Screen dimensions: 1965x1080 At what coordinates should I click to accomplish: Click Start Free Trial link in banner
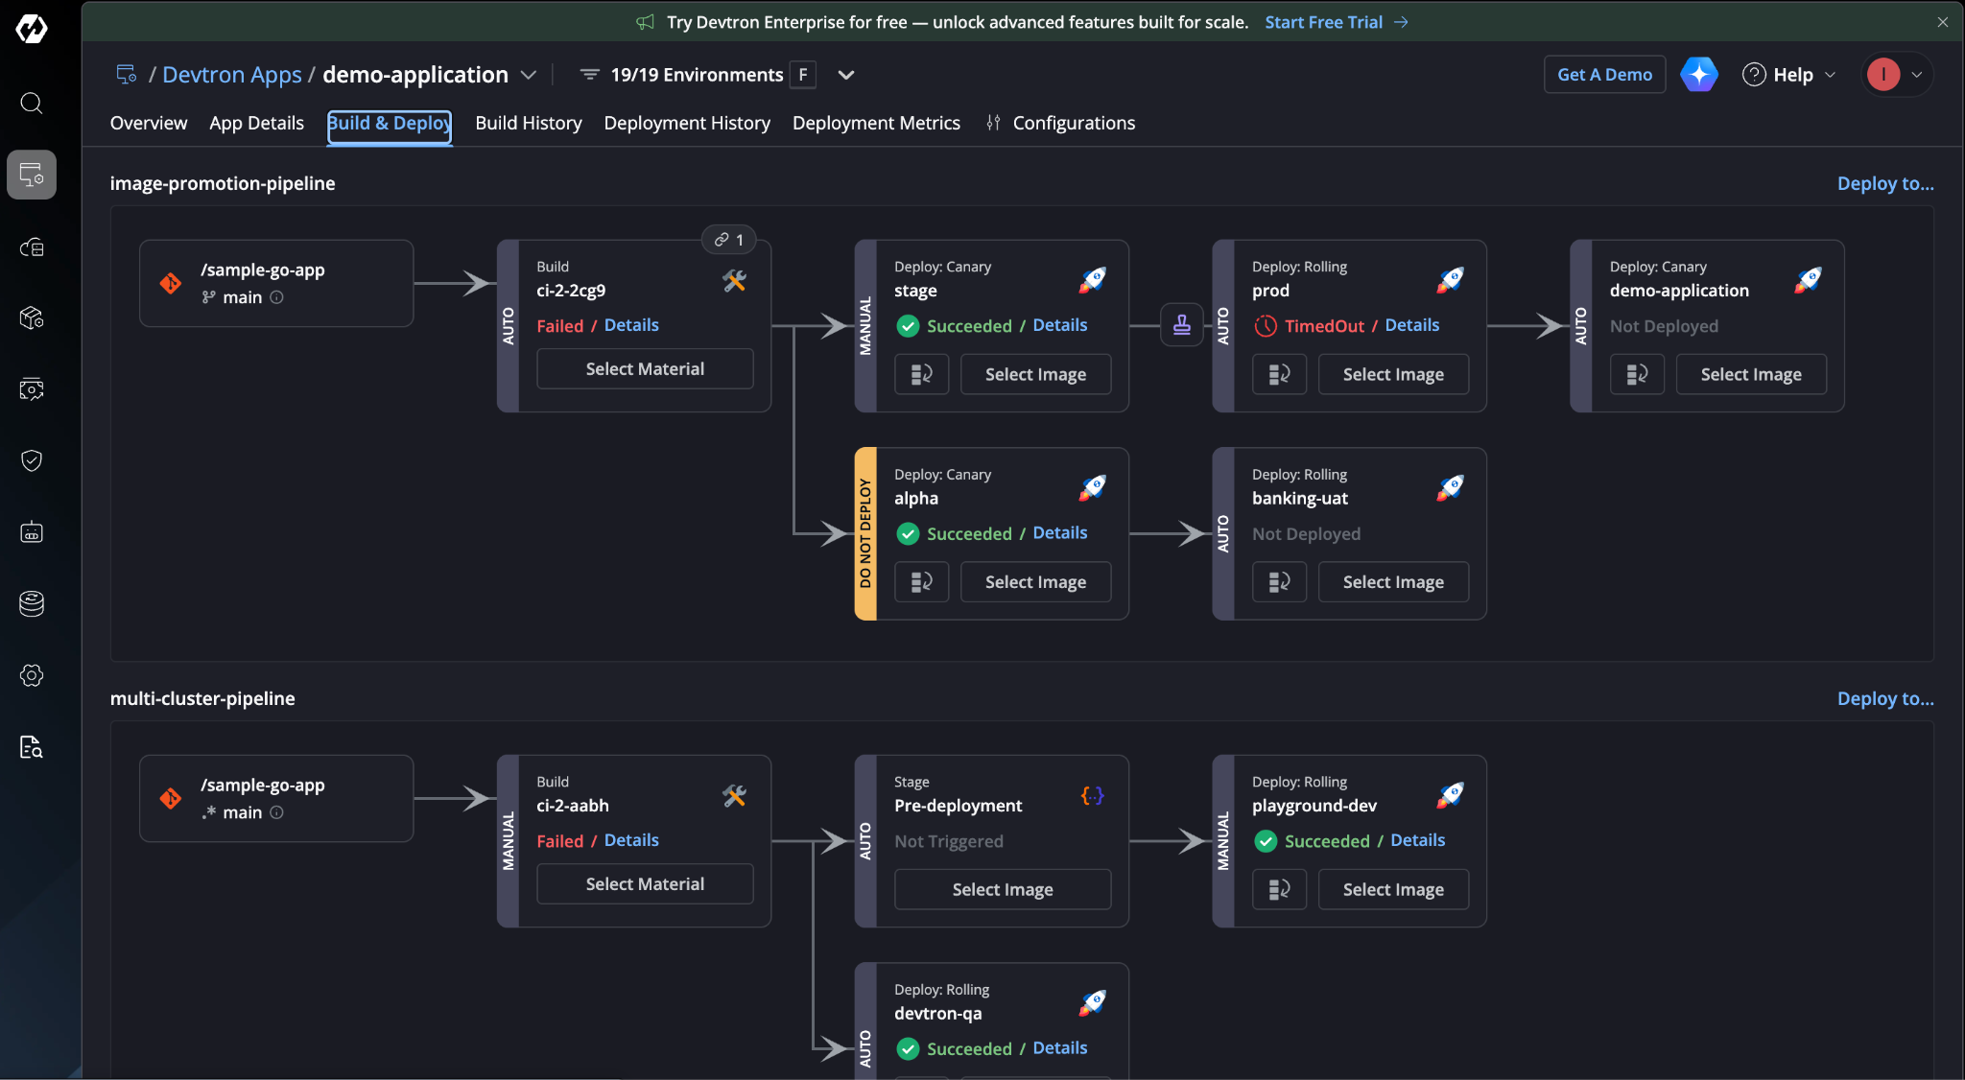pos(1337,22)
